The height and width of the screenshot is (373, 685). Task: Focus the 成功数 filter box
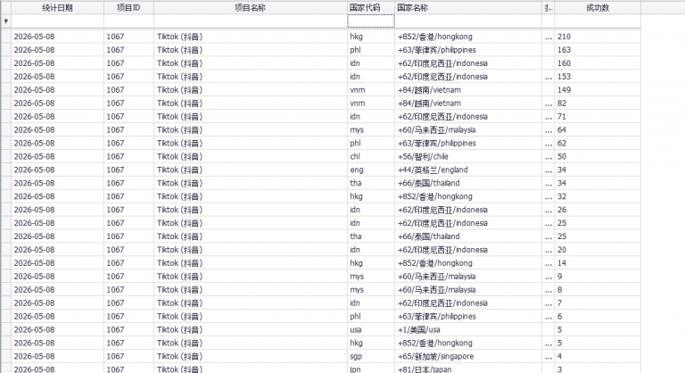pyautogui.click(x=598, y=21)
